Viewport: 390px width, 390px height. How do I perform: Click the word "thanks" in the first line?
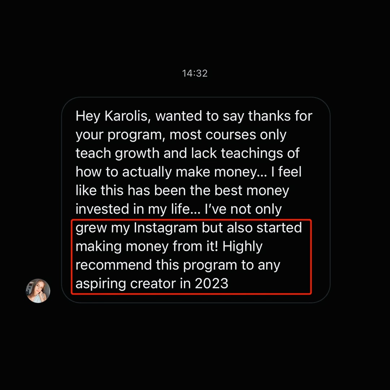point(269,116)
